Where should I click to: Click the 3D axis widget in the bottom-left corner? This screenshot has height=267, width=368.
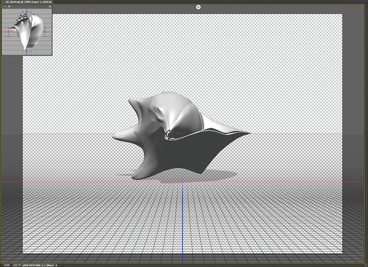(10, 253)
